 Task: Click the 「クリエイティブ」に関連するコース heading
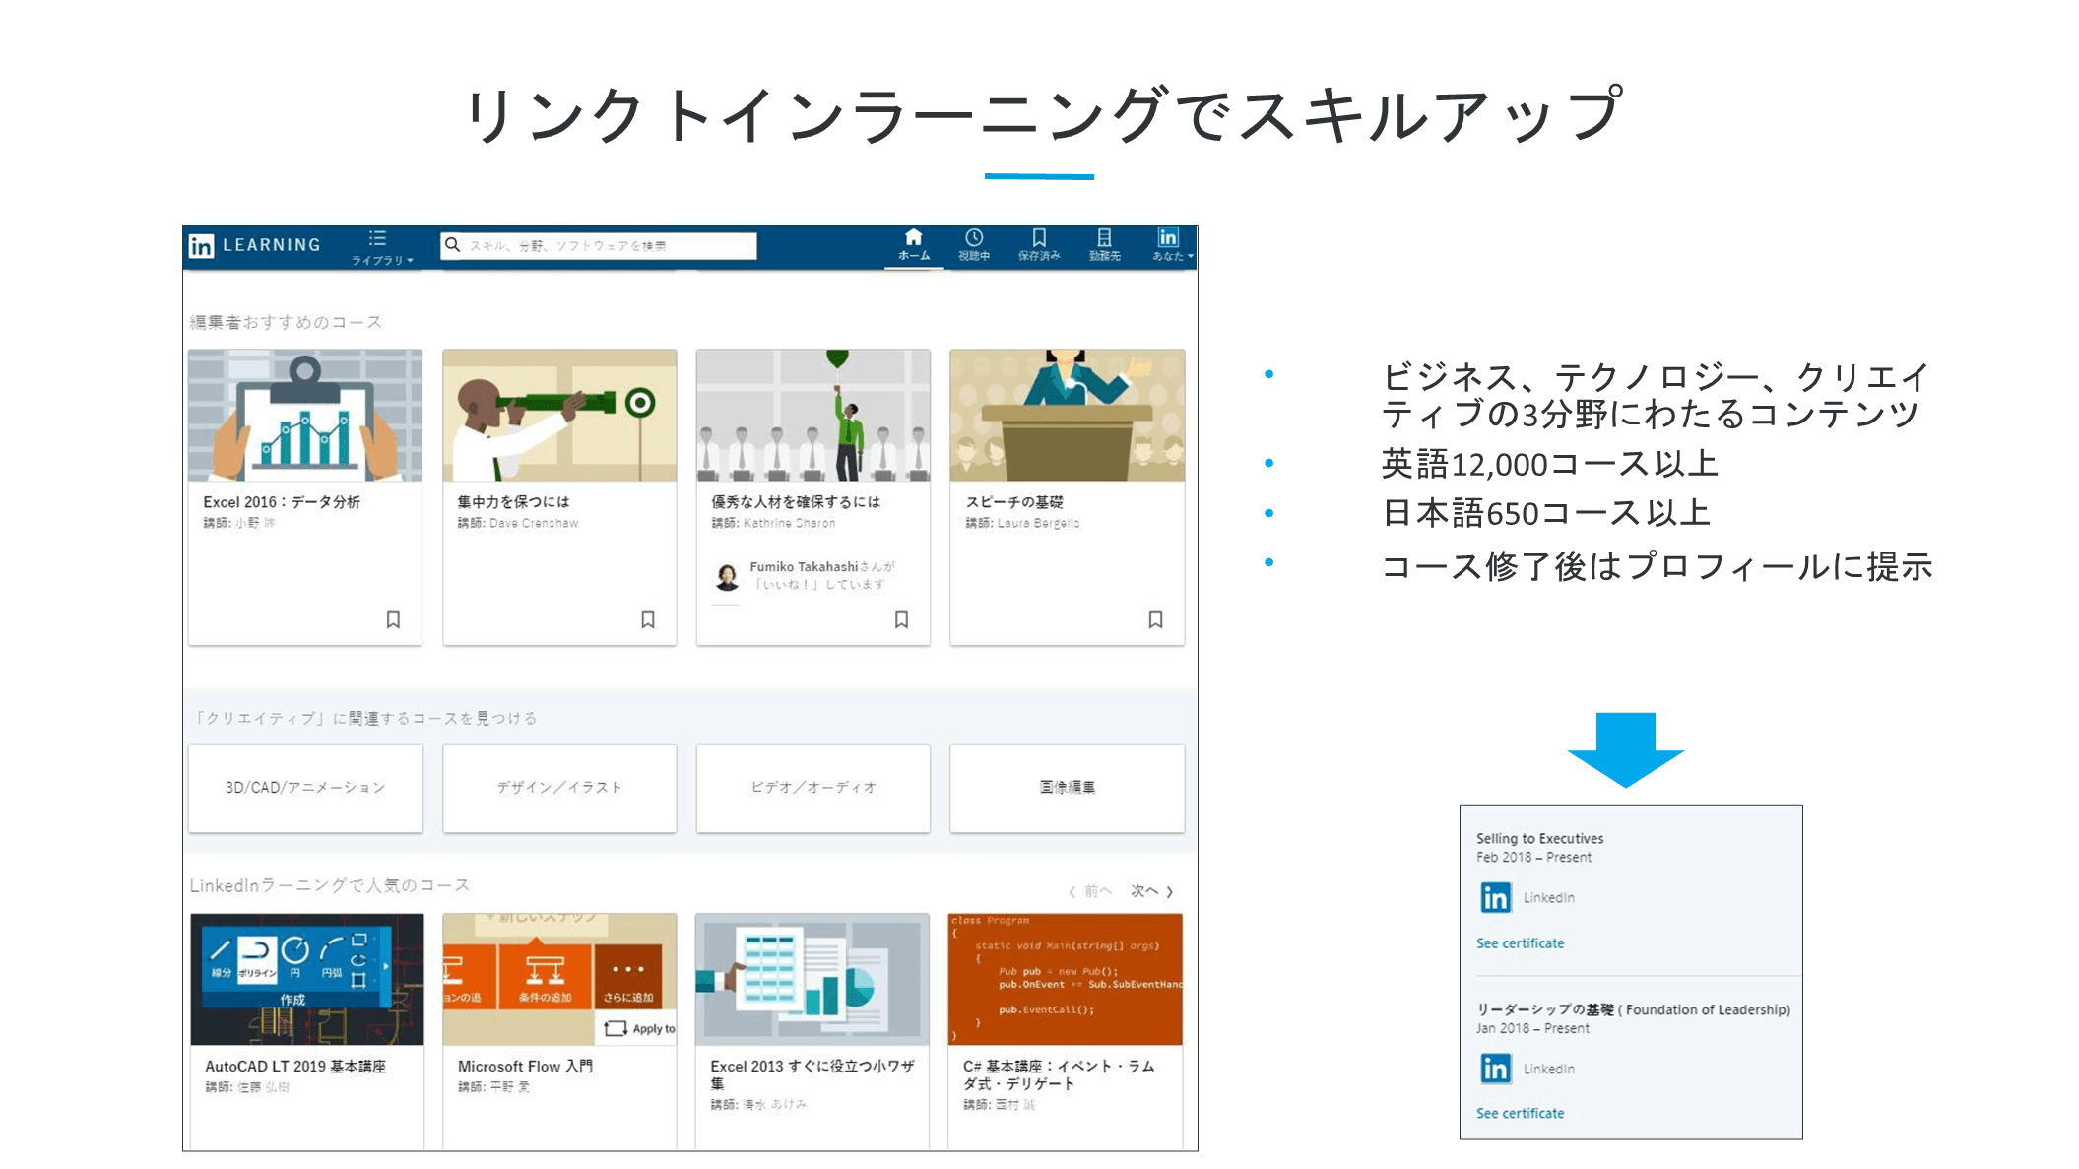click(x=365, y=718)
